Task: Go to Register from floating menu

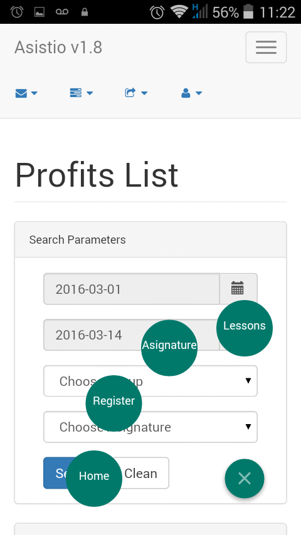Action: tap(114, 403)
